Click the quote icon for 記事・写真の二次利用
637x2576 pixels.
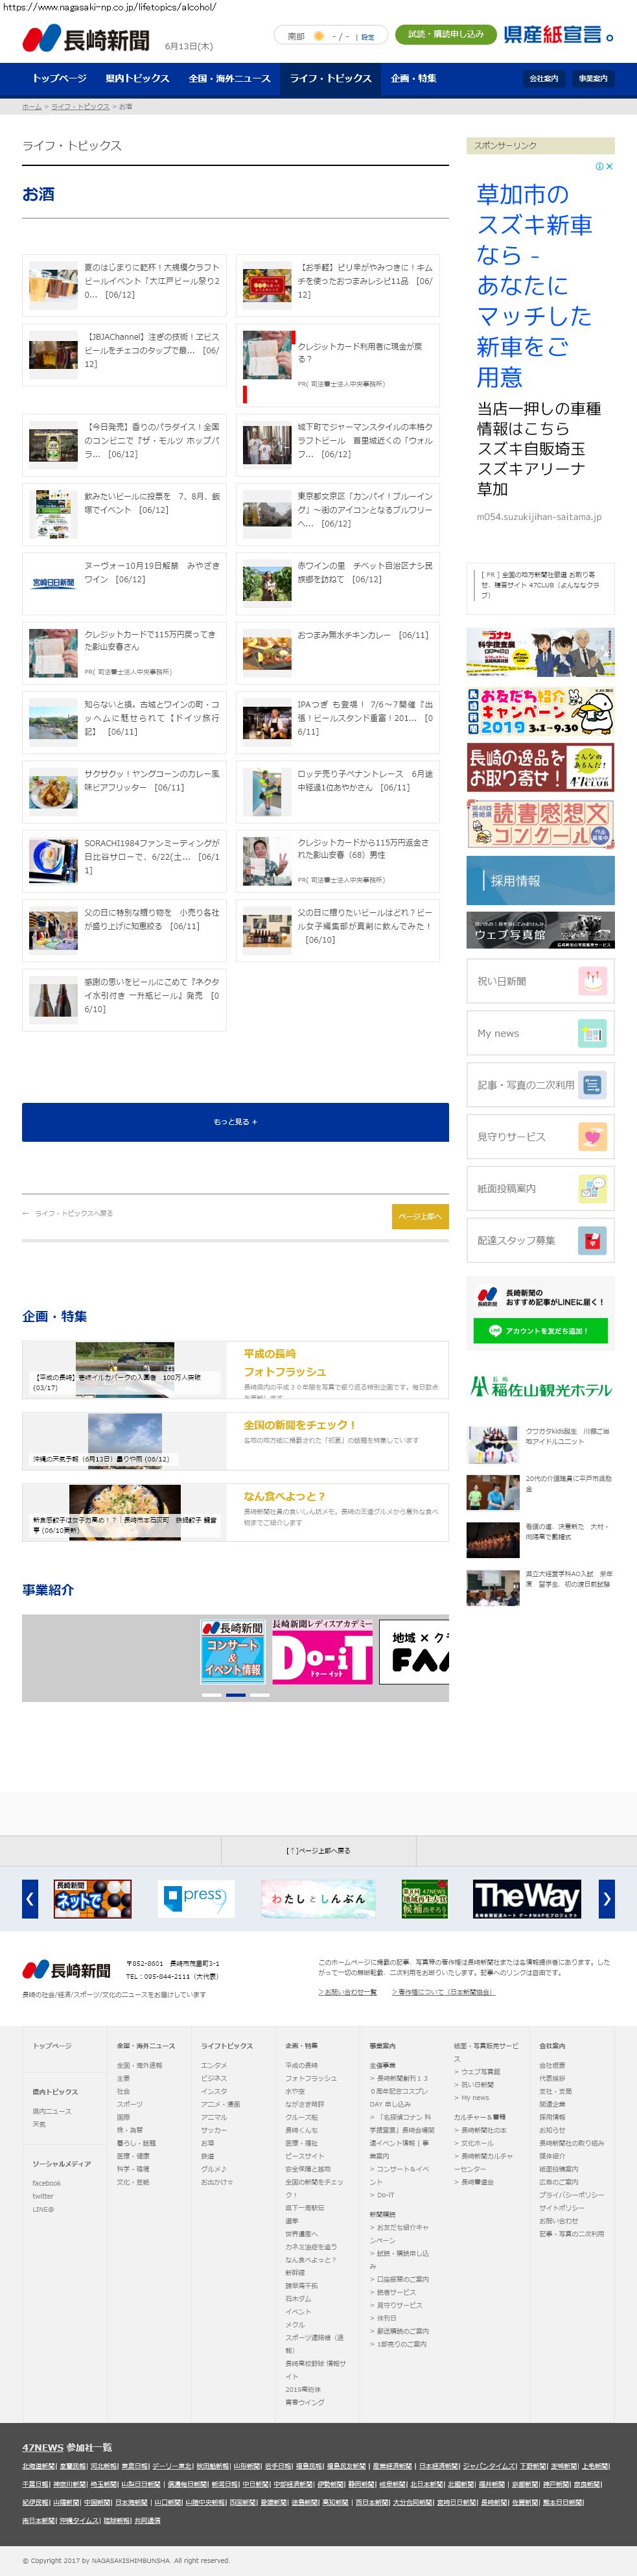[x=592, y=1085]
